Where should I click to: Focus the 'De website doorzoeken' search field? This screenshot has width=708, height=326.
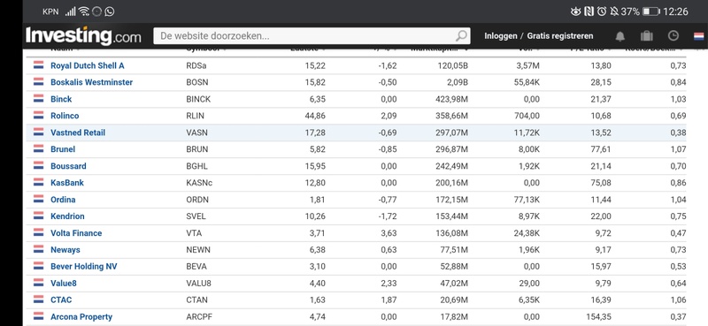(x=312, y=36)
